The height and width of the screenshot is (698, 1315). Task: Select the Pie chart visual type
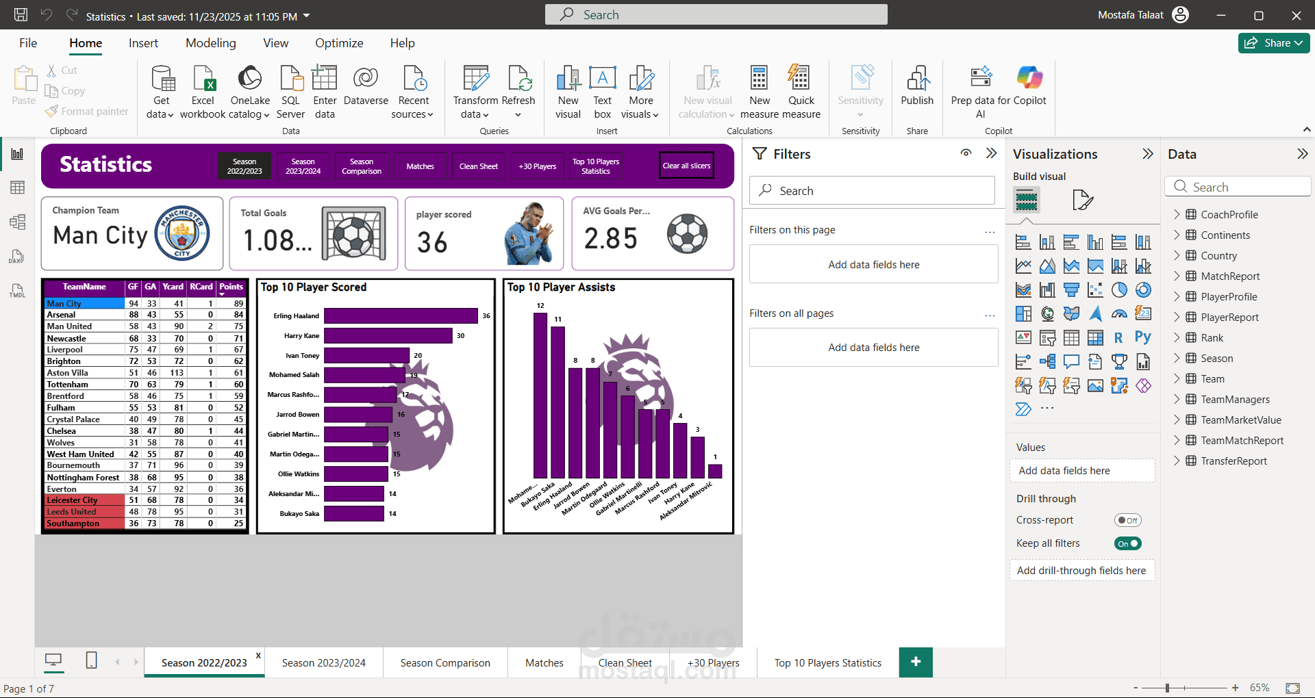[x=1119, y=290]
